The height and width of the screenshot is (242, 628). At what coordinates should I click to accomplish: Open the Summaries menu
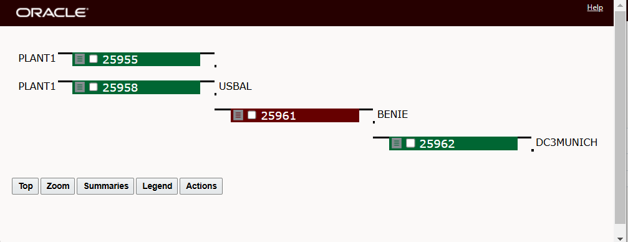pos(105,186)
